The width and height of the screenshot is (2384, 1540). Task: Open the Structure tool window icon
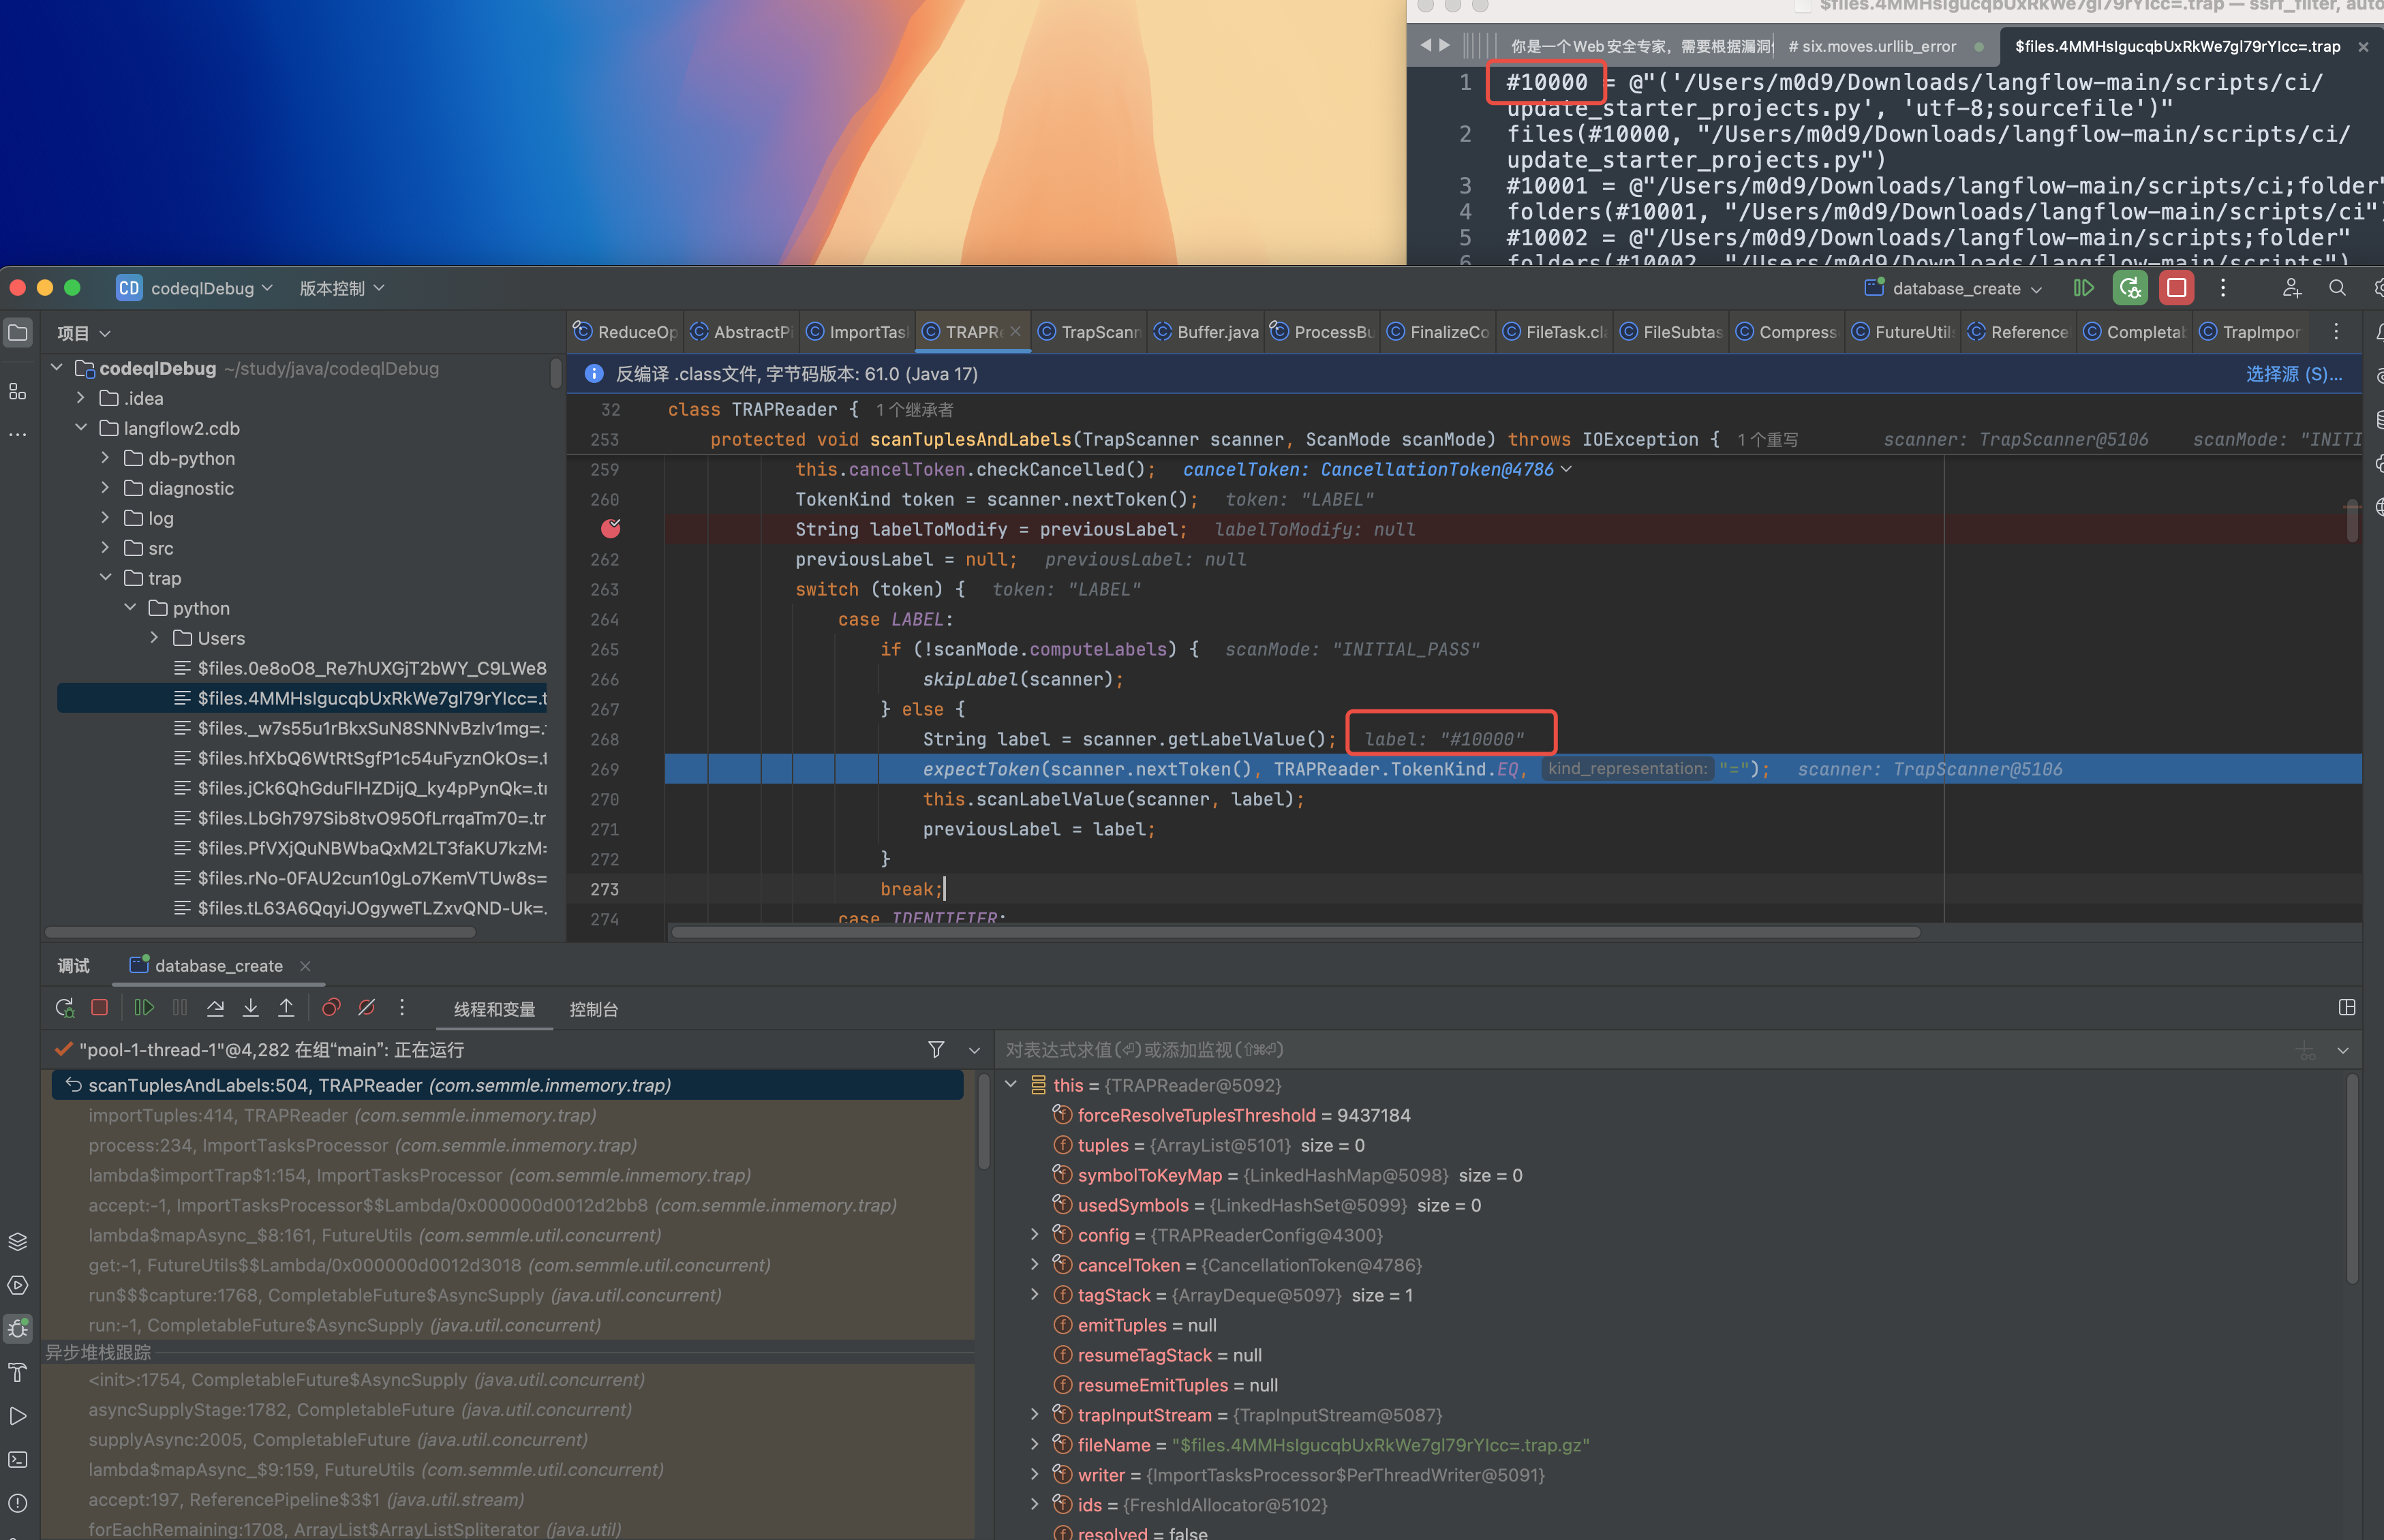click(x=18, y=391)
